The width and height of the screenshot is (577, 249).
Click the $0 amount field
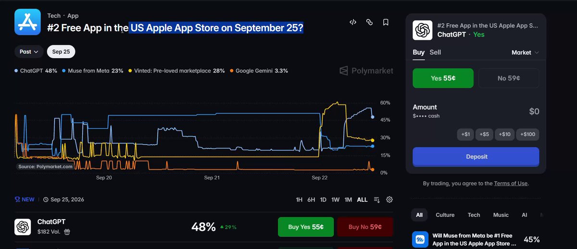(x=534, y=112)
